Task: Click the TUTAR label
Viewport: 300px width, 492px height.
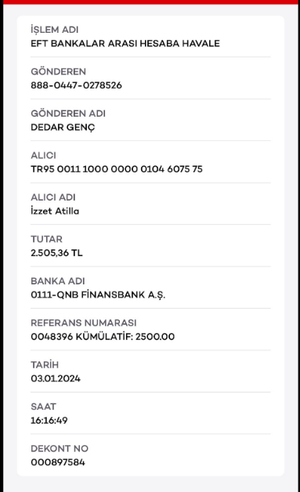Action: 46,239
